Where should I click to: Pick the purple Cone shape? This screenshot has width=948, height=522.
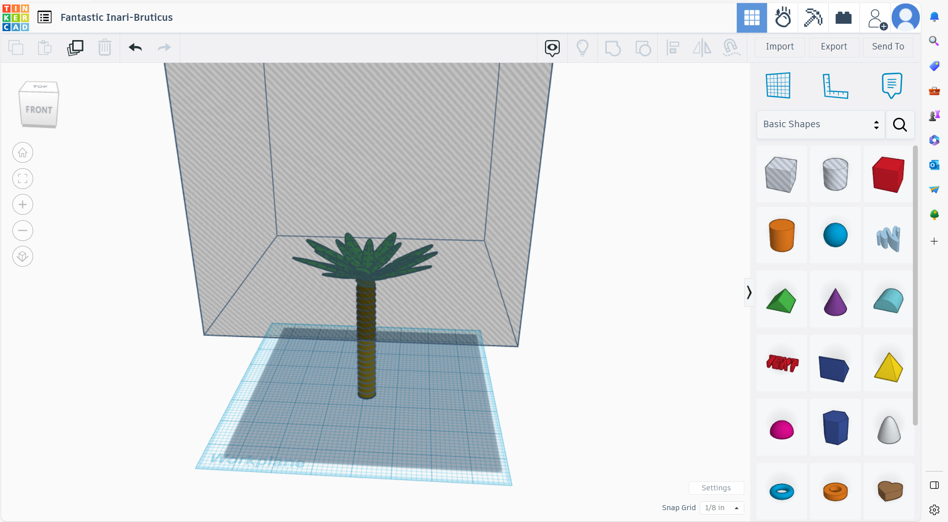pyautogui.click(x=835, y=301)
